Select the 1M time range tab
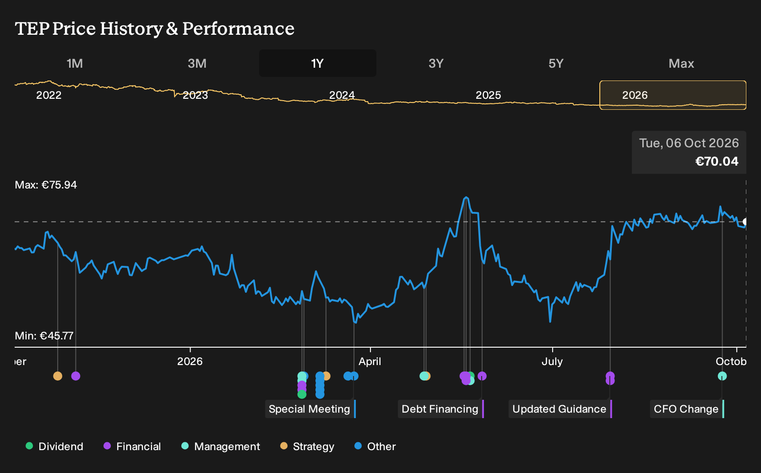Viewport: 761px width, 473px height. click(x=75, y=63)
